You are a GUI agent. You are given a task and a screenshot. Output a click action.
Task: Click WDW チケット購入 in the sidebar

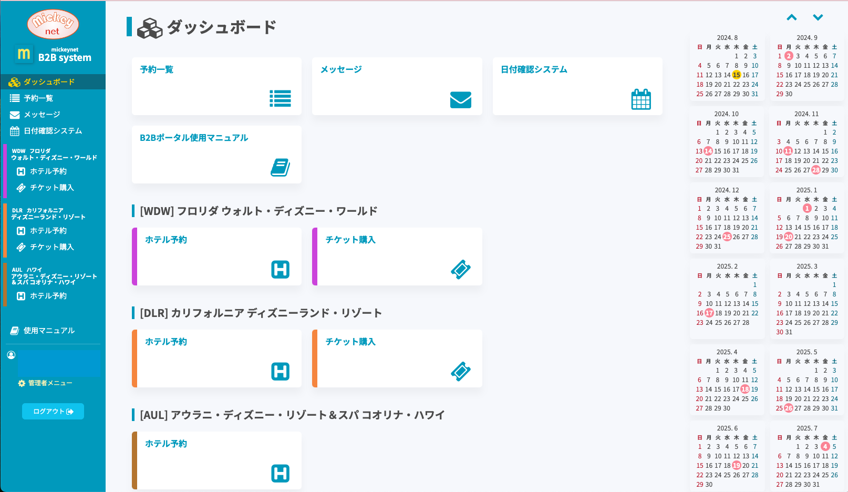[x=52, y=188]
